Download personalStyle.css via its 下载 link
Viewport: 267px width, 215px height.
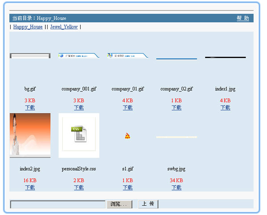(79, 188)
